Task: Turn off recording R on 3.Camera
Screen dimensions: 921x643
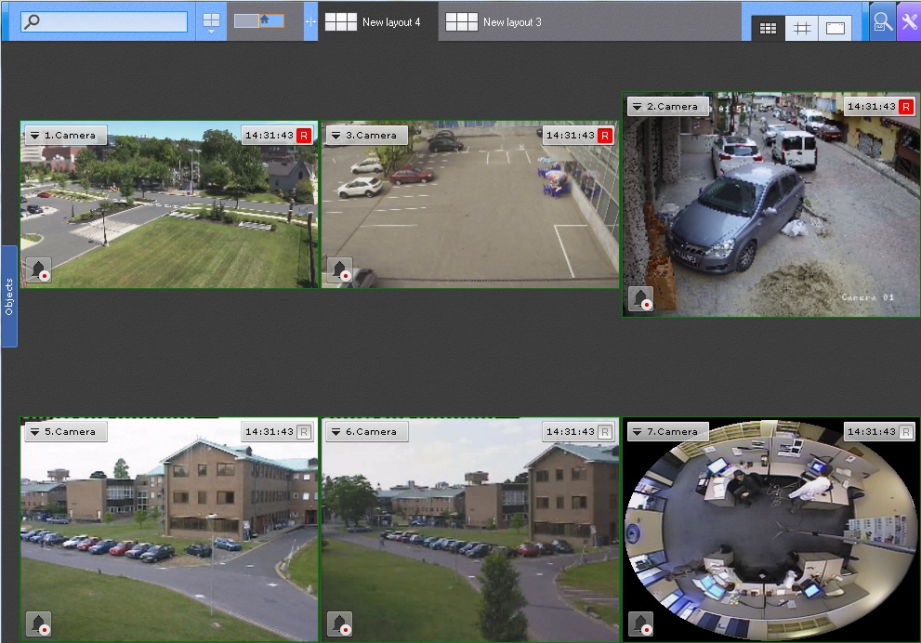Action: pyautogui.click(x=605, y=136)
